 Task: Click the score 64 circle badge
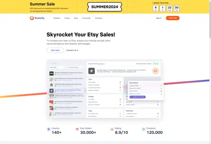(x=155, y=71)
